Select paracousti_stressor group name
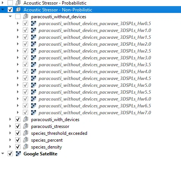 pyautogui.click(x=50, y=126)
